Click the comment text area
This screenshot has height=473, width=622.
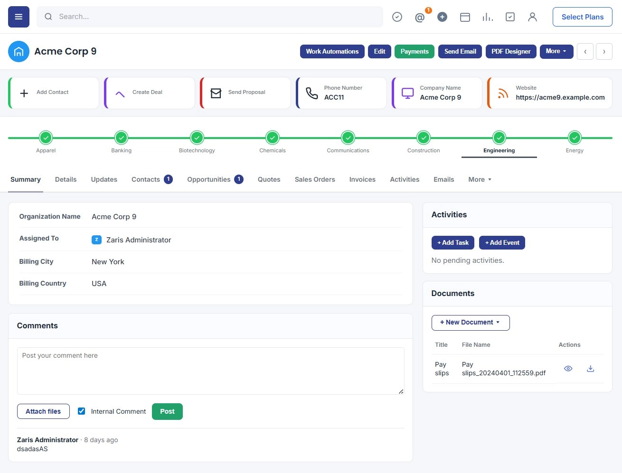click(x=211, y=371)
